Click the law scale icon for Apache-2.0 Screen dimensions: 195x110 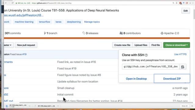tap(162, 33)
